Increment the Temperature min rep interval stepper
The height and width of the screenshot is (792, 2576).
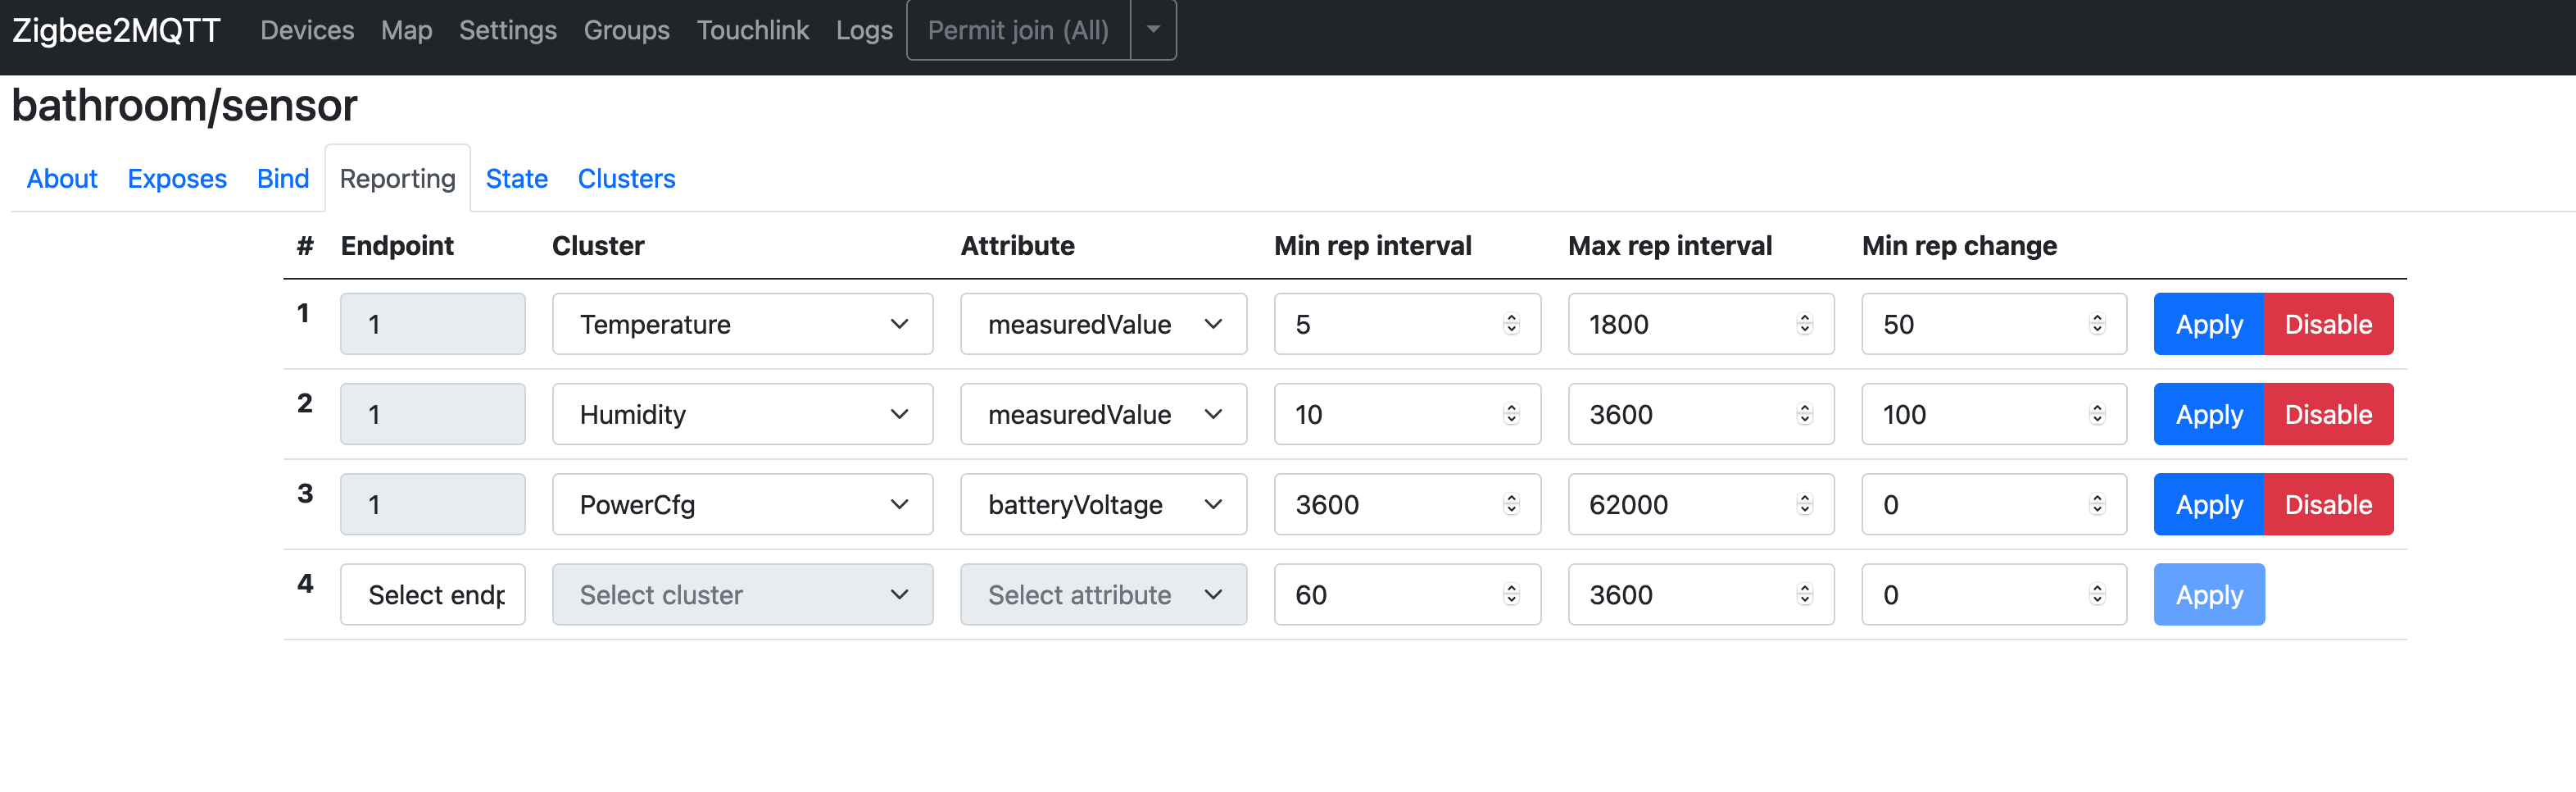[x=1510, y=317]
